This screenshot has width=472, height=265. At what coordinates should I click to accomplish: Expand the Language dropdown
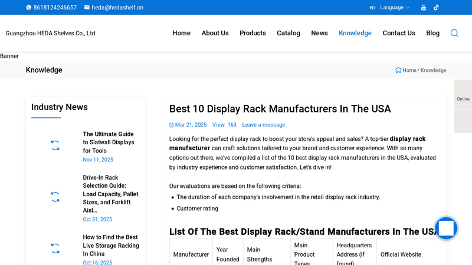tap(395, 8)
